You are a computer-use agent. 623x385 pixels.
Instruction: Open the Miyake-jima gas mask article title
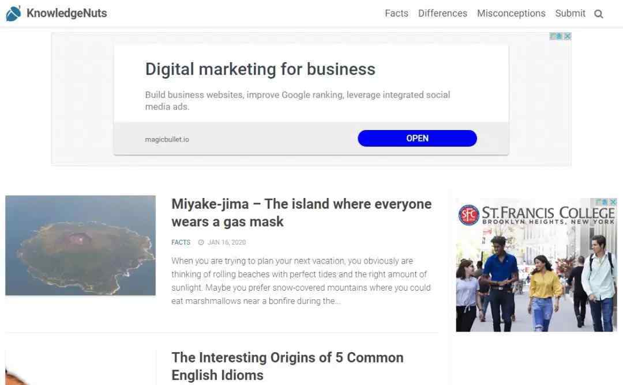pyautogui.click(x=301, y=212)
